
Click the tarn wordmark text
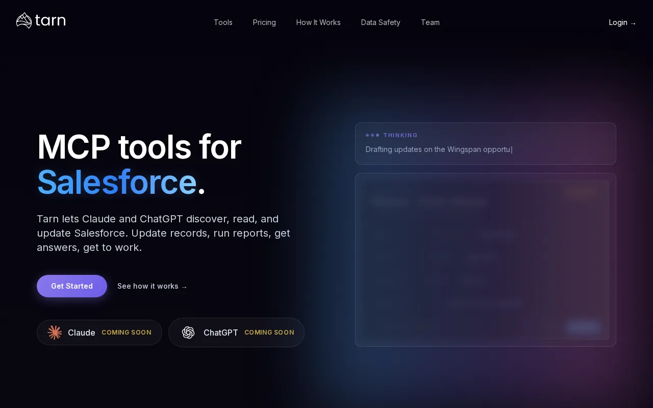(51, 20)
